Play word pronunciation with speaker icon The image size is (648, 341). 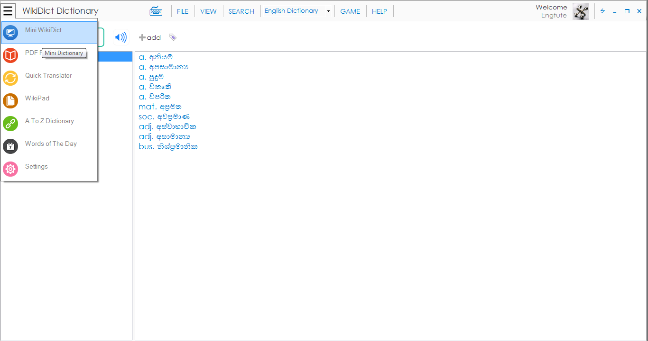[x=121, y=37]
